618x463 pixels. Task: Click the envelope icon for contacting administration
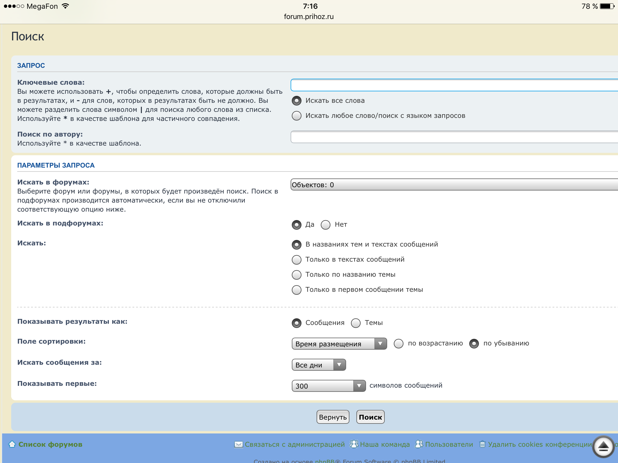click(x=238, y=444)
